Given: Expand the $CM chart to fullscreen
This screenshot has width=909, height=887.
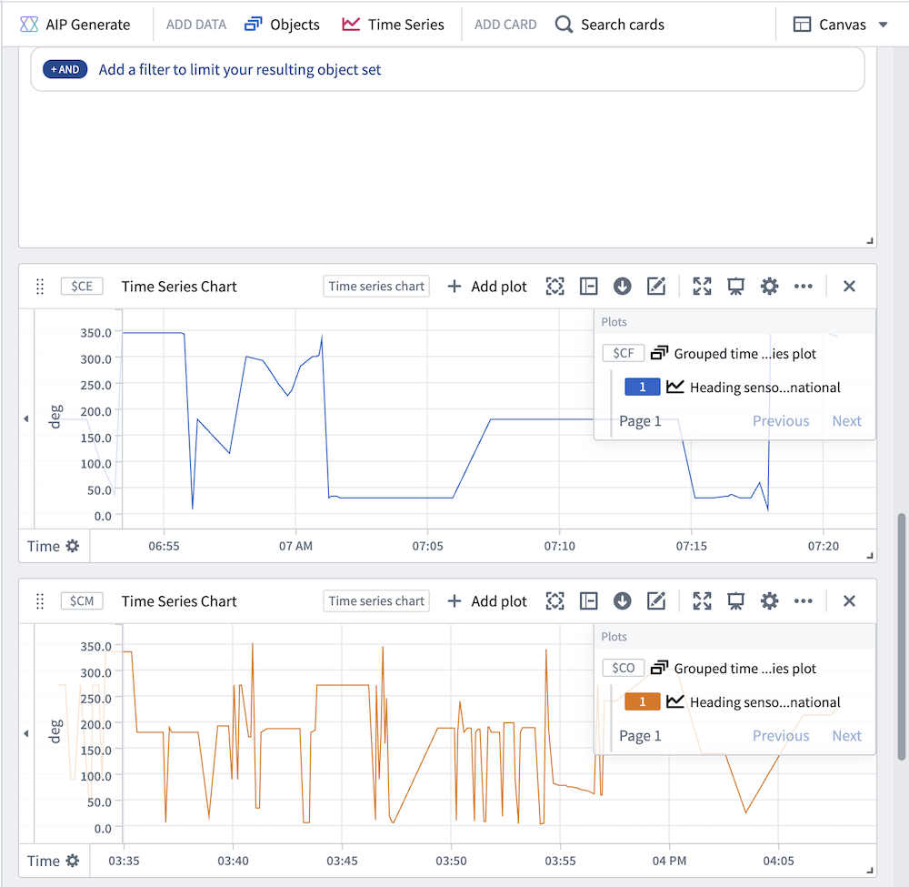Looking at the screenshot, I should coord(702,601).
